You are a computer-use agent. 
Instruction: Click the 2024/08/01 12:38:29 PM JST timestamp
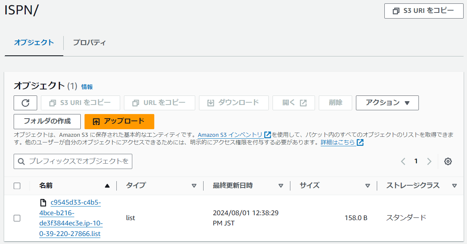tap(246, 218)
